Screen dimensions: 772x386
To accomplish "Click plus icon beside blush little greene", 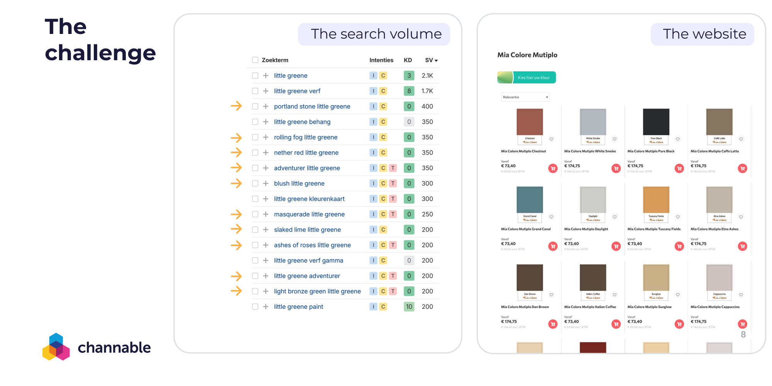I will click(266, 183).
